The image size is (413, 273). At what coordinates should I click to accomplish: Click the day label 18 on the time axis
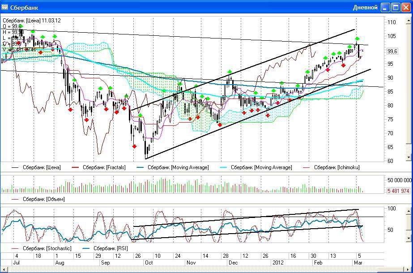38,256
